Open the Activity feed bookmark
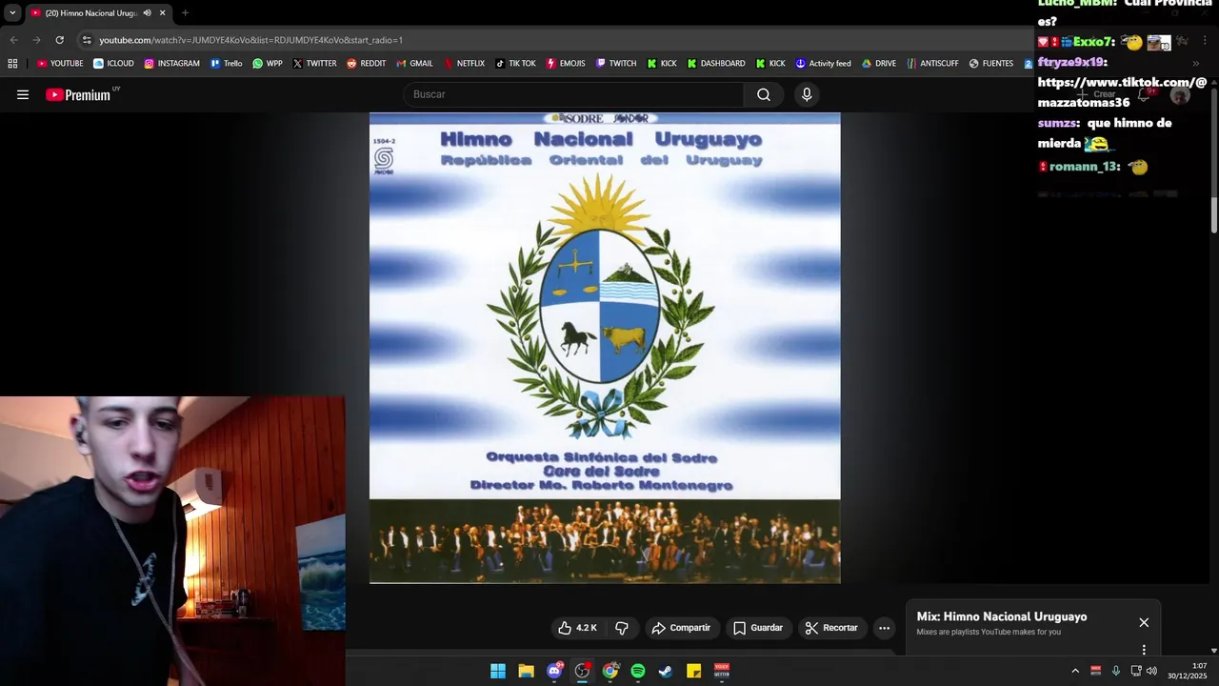The width and height of the screenshot is (1219, 686). pyautogui.click(x=823, y=64)
